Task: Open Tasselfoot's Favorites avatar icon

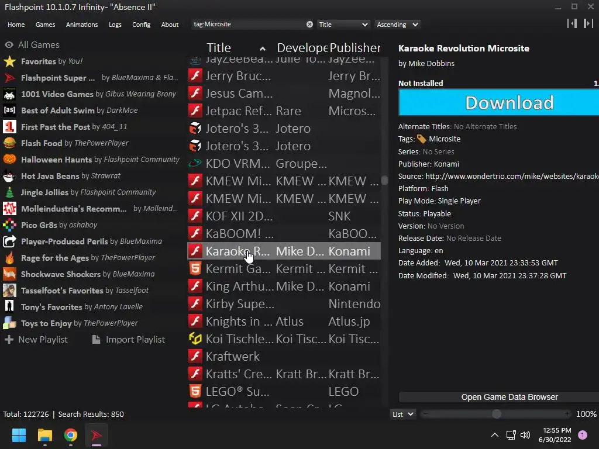Action: pyautogui.click(x=9, y=291)
